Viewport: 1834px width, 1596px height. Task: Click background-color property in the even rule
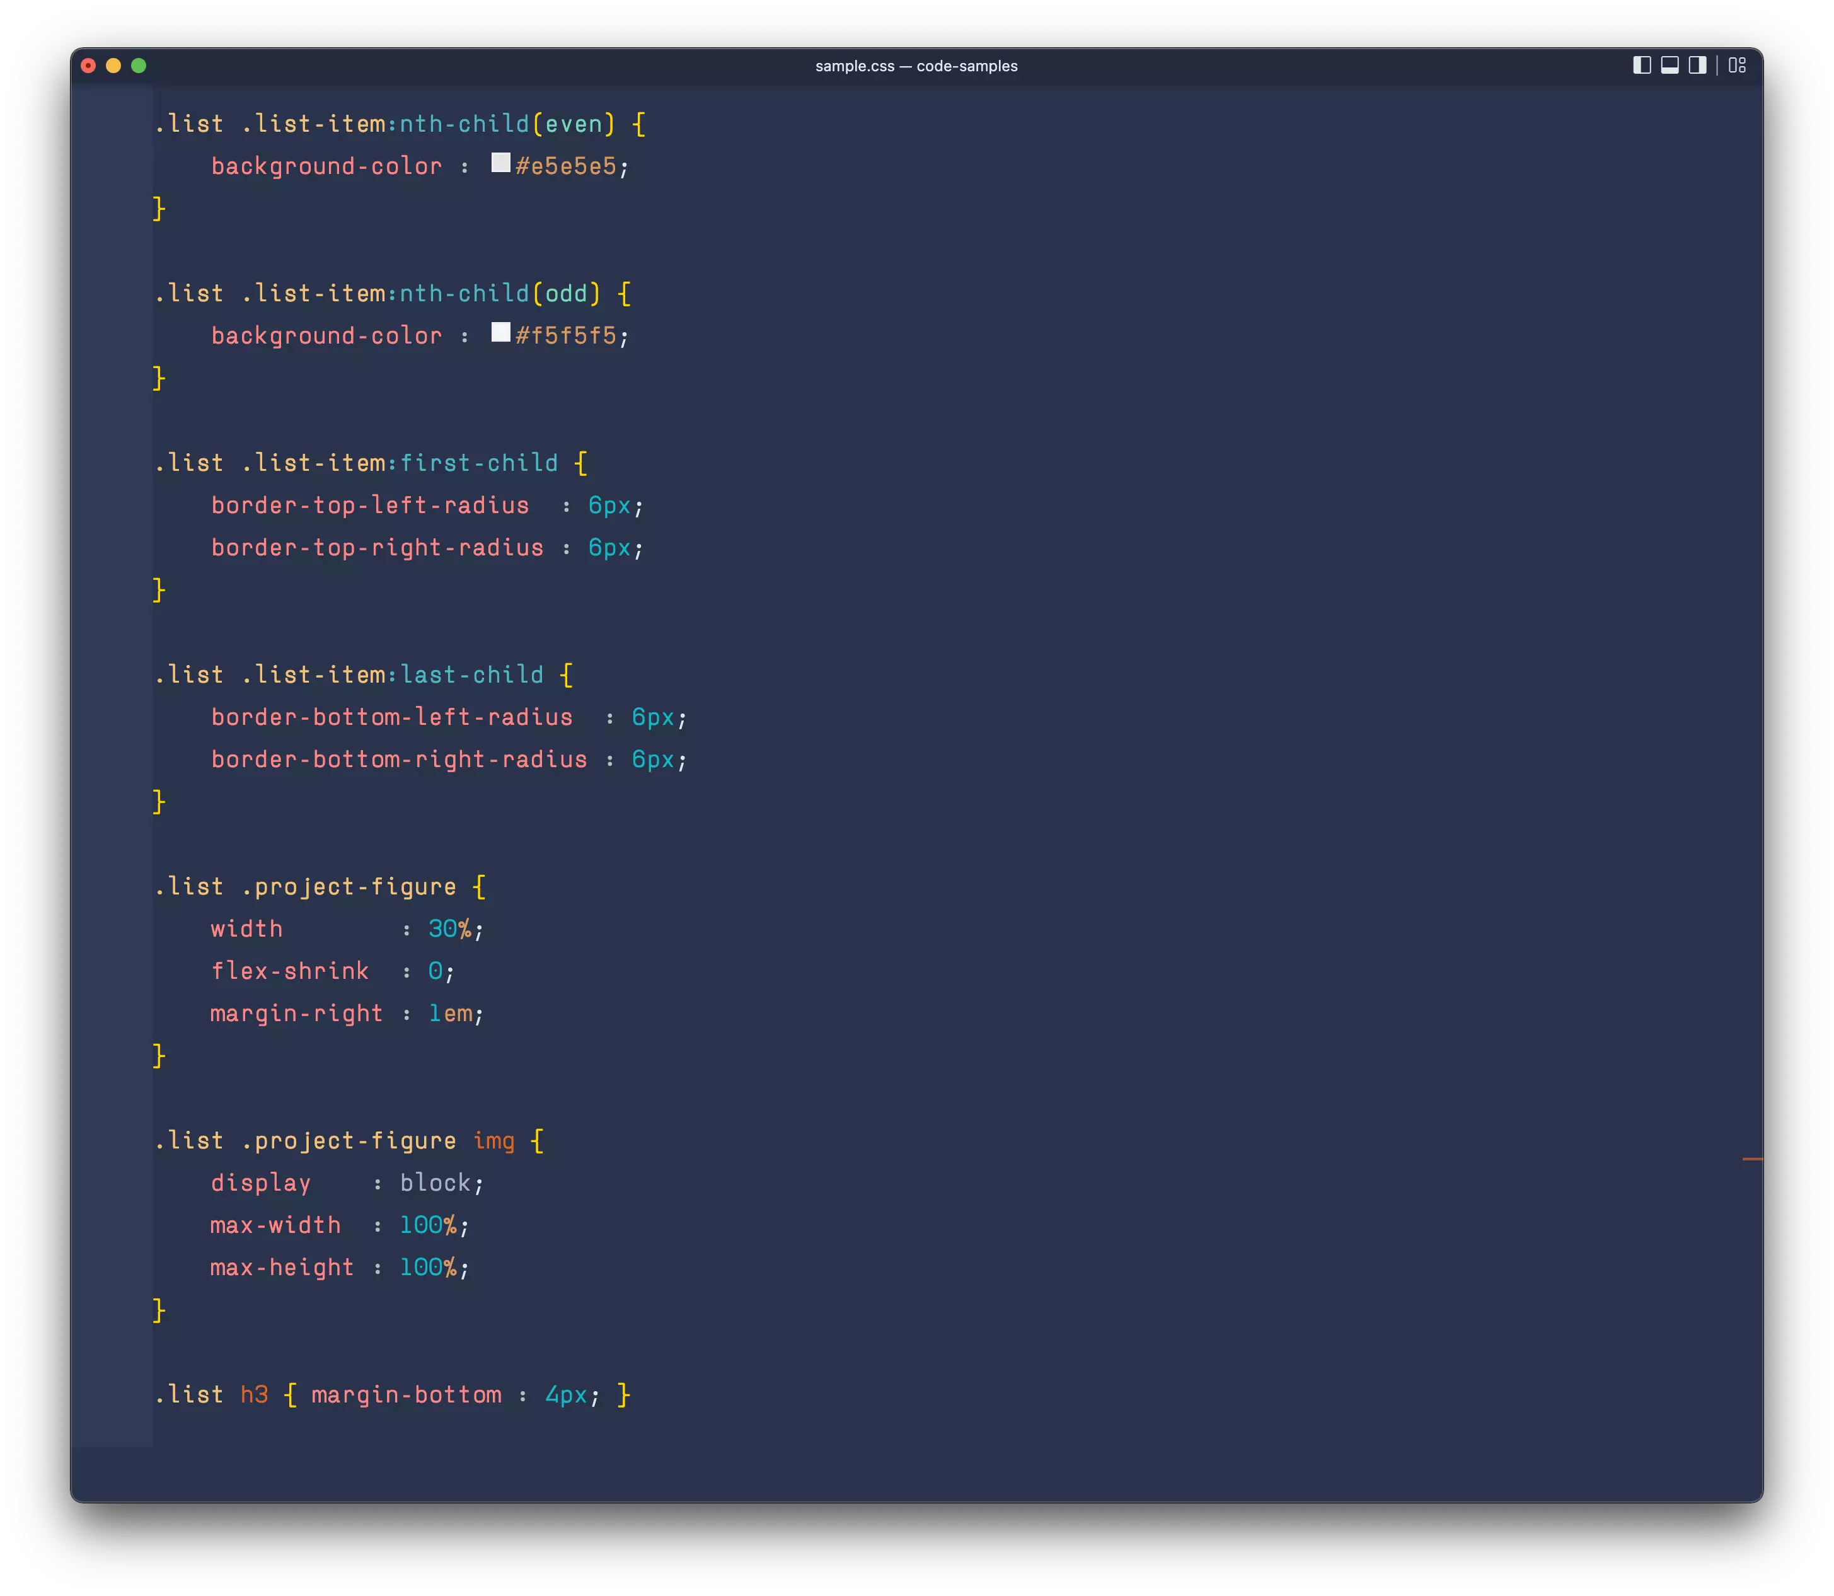click(326, 166)
